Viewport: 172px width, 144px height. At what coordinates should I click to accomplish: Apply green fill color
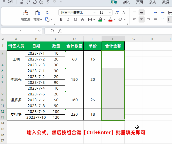point(100,19)
